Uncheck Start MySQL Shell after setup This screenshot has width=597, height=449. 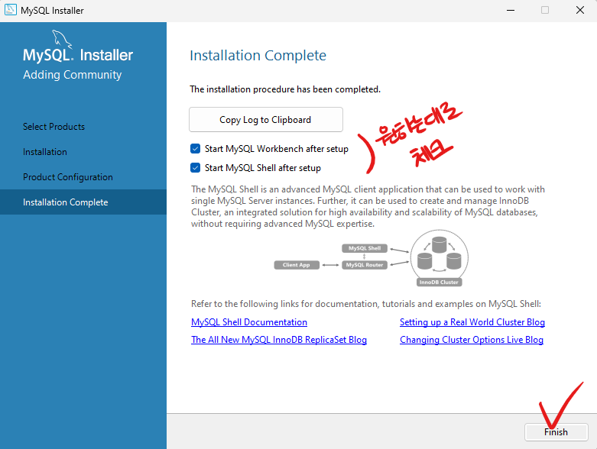tap(196, 168)
